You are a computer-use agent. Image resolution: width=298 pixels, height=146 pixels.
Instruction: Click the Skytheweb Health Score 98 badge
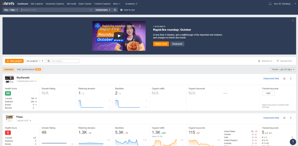8,93
